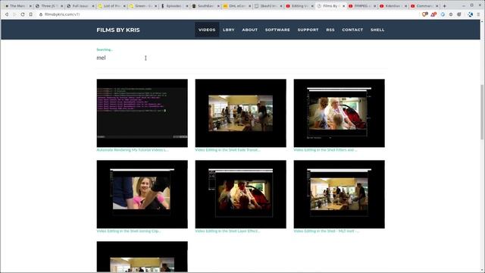Open the Joining Clips video thumbnail
The image size is (485, 273).
pos(142,194)
